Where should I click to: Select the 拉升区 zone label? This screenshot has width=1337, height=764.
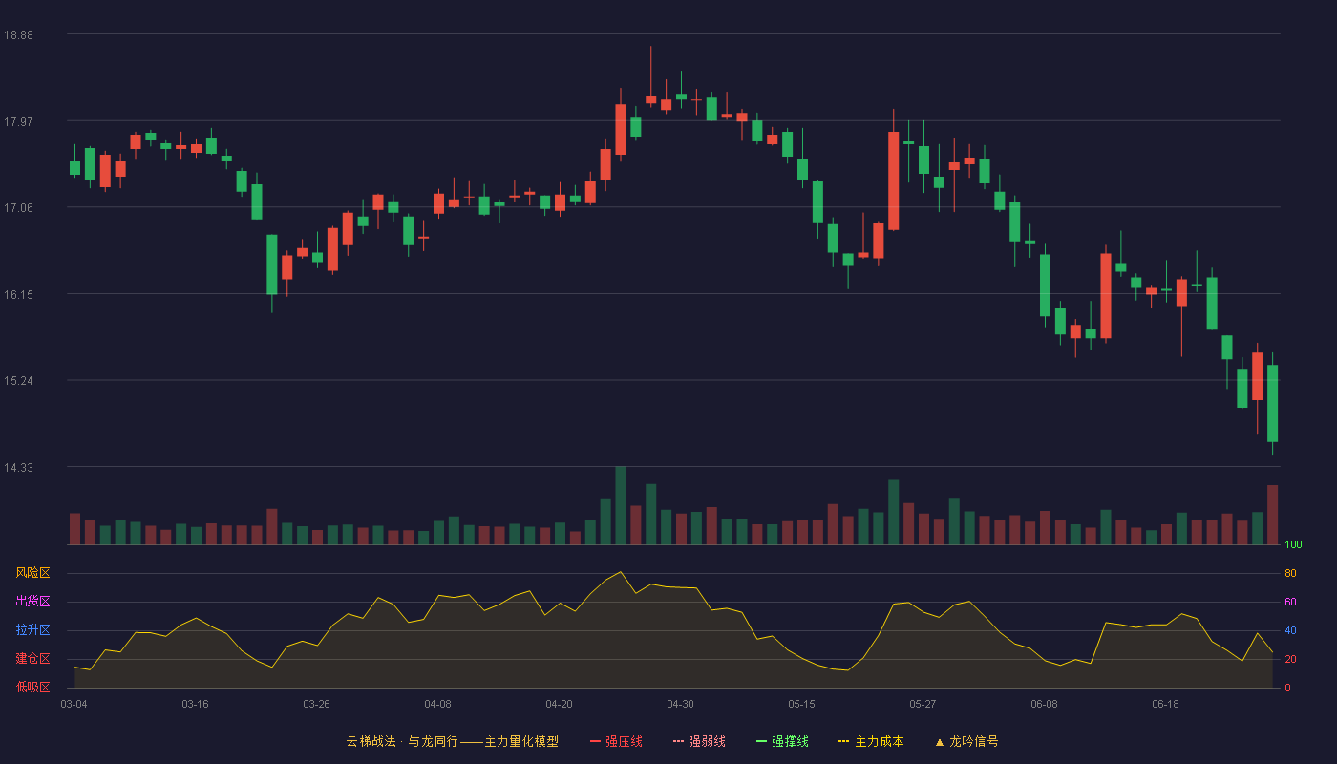tap(32, 630)
